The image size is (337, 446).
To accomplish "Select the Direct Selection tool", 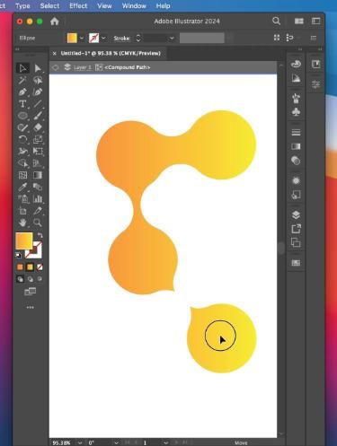I will pos(38,68).
